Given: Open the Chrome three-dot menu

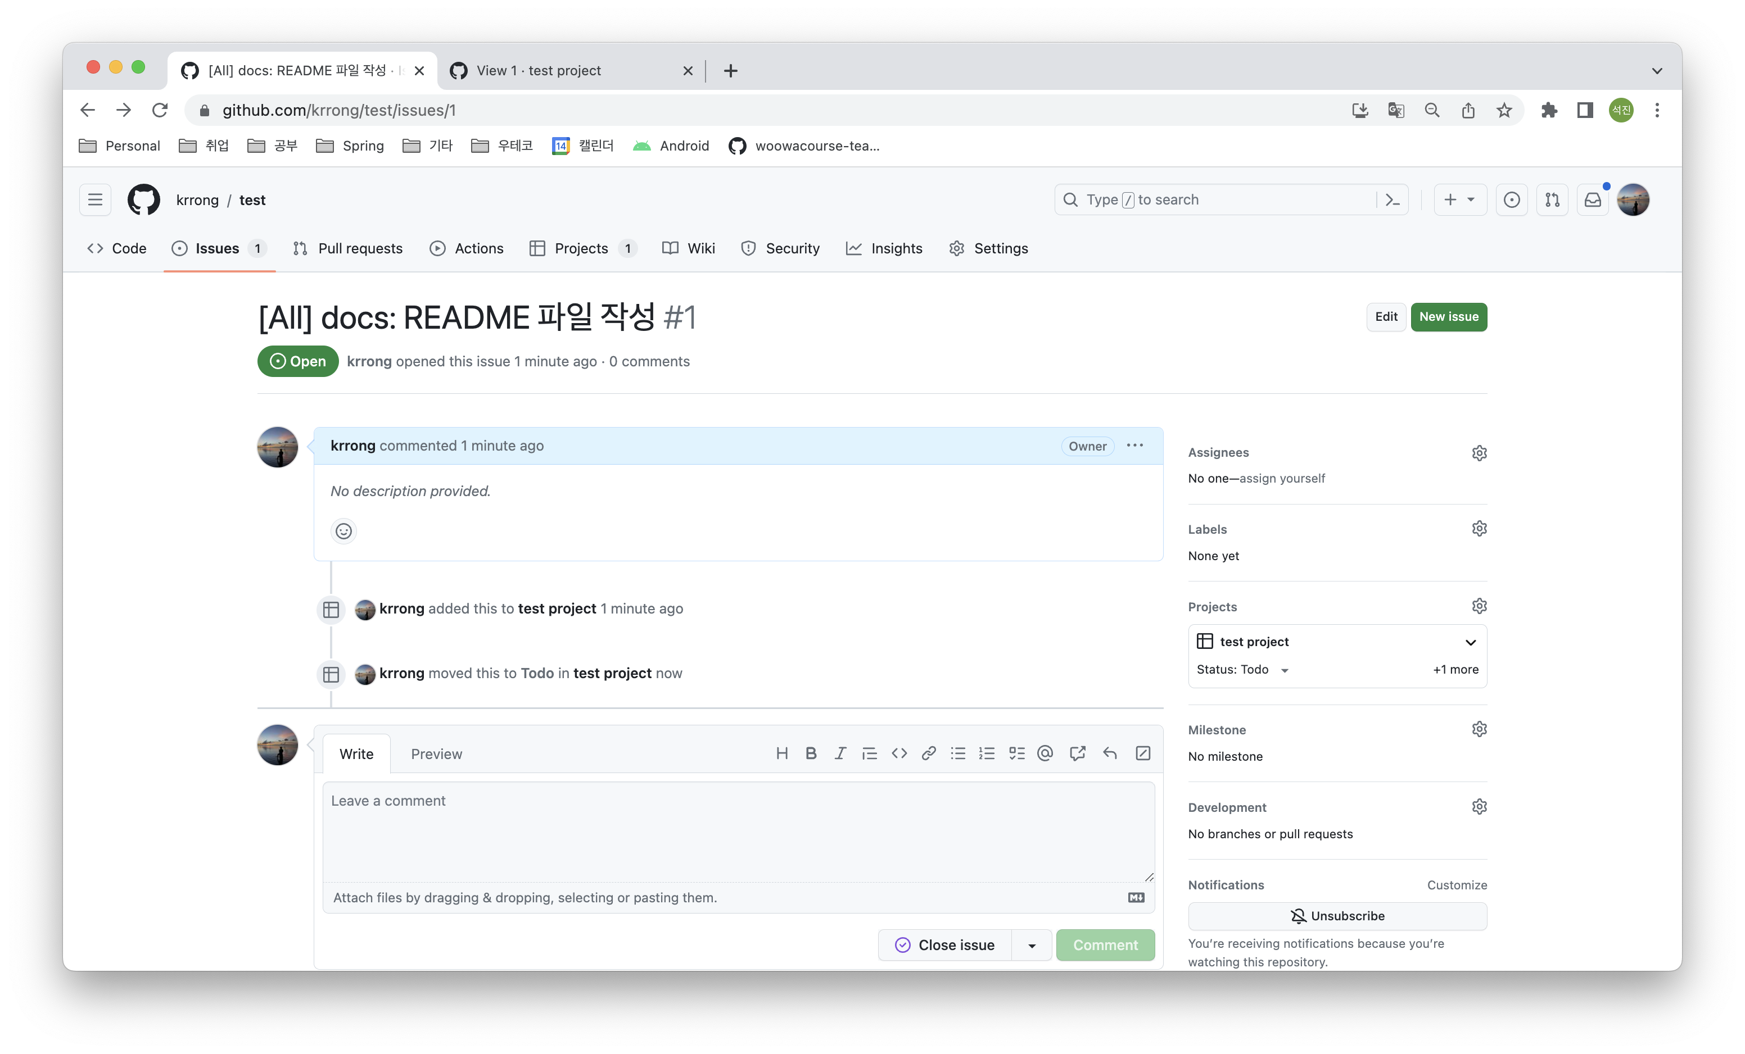Looking at the screenshot, I should (x=1657, y=111).
